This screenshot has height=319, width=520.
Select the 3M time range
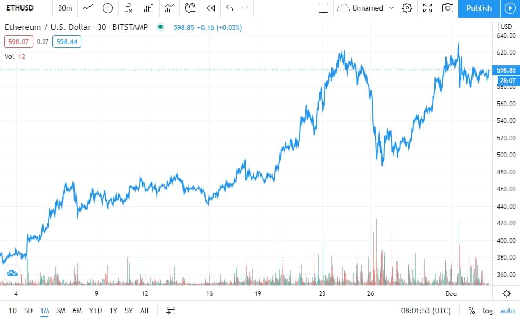61,311
